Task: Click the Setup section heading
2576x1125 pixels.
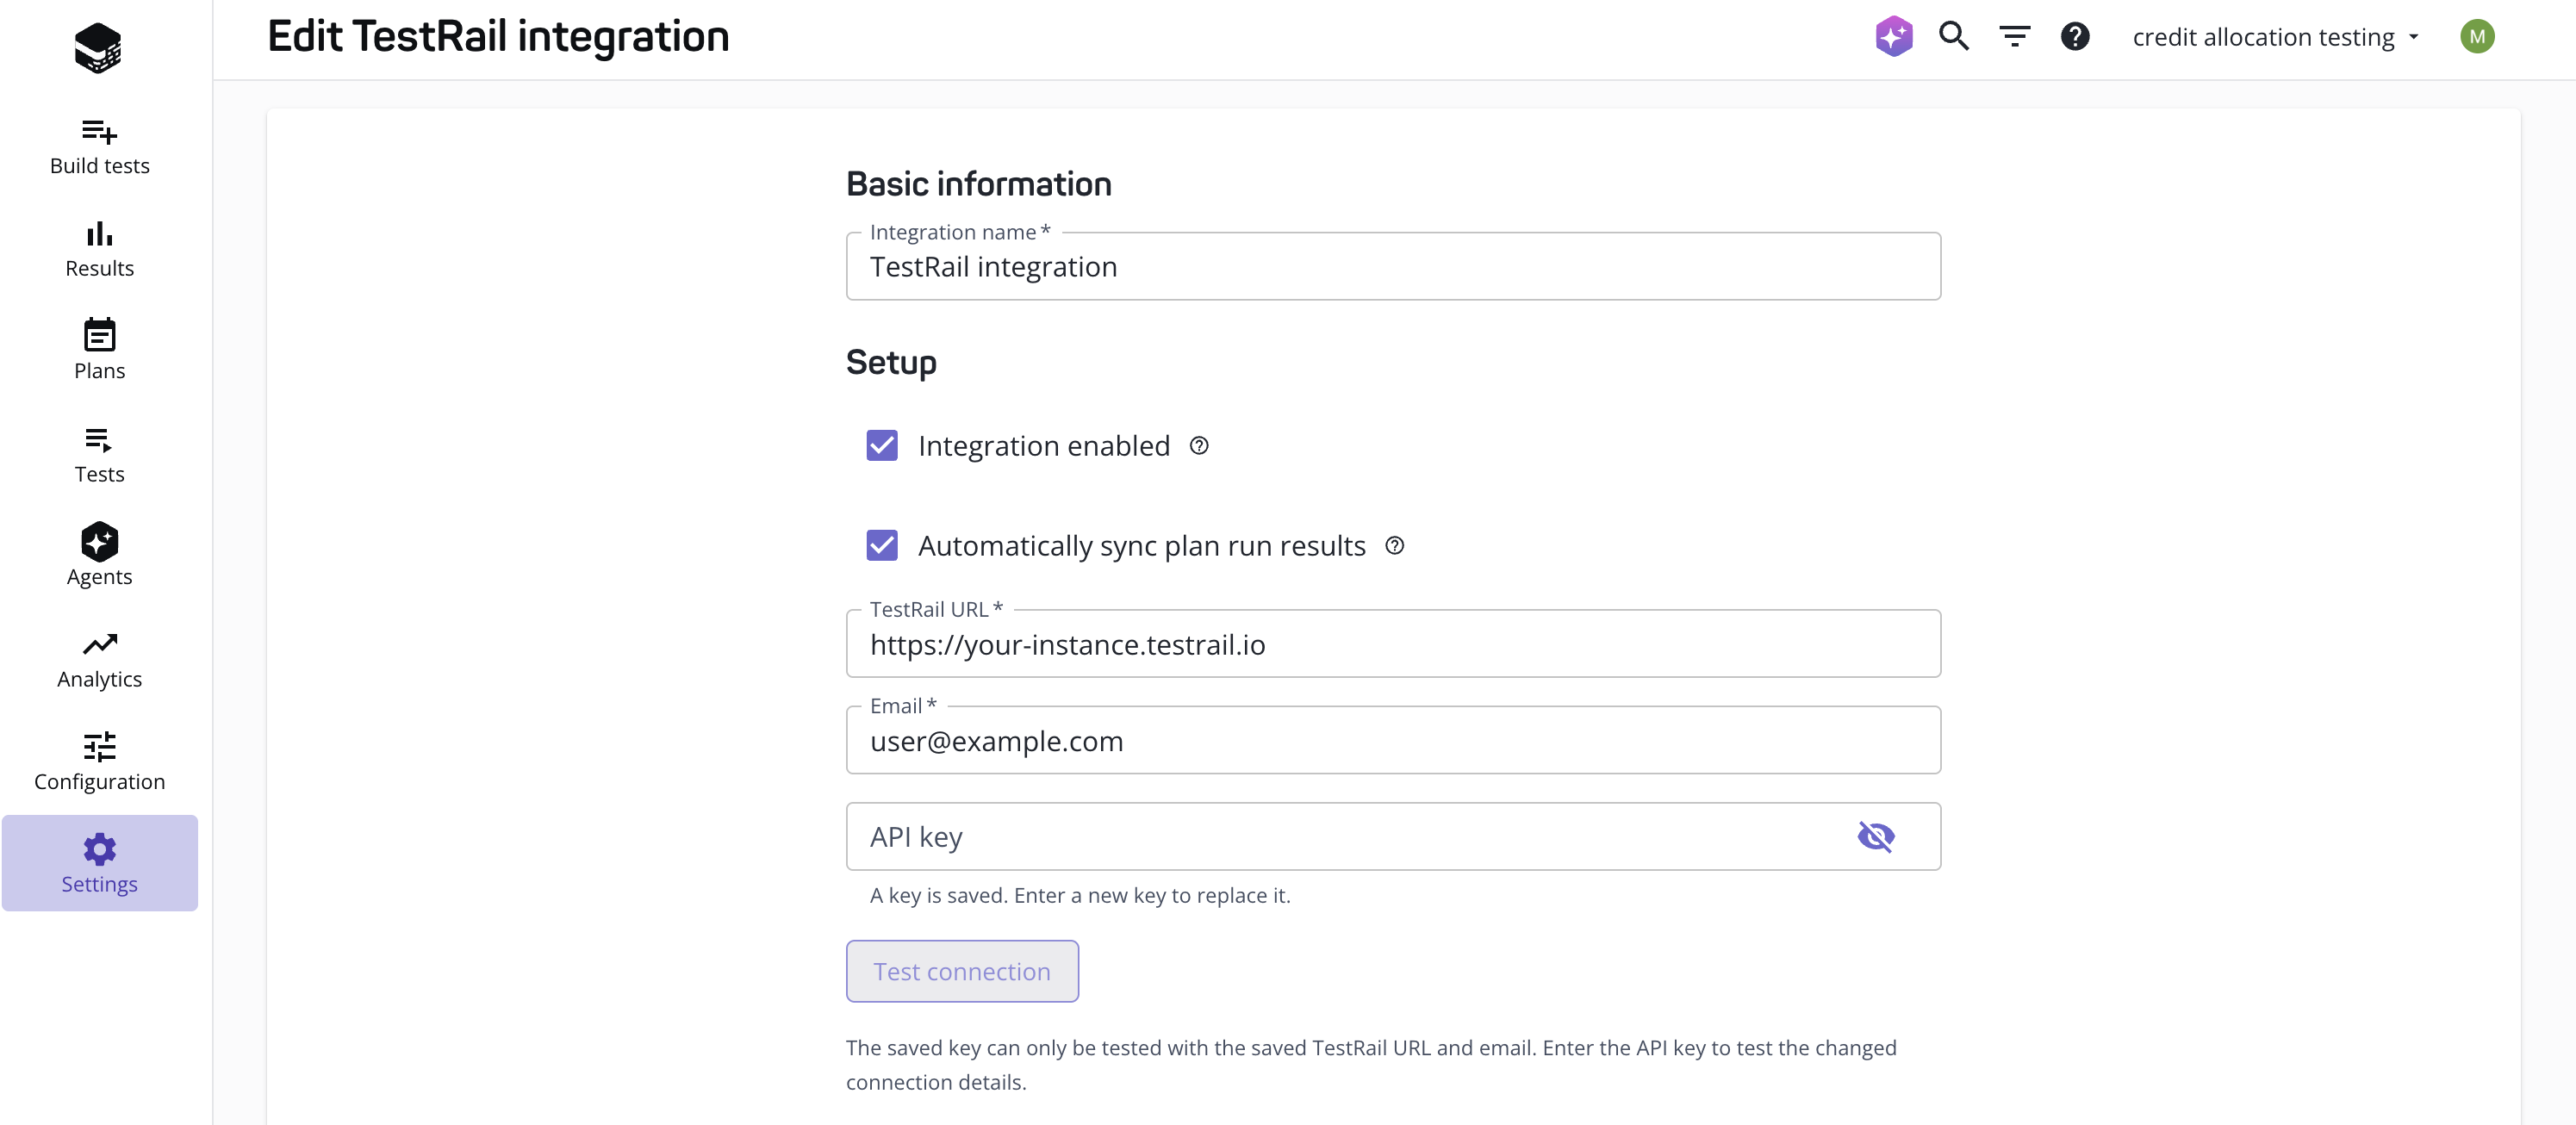Action: (x=891, y=362)
